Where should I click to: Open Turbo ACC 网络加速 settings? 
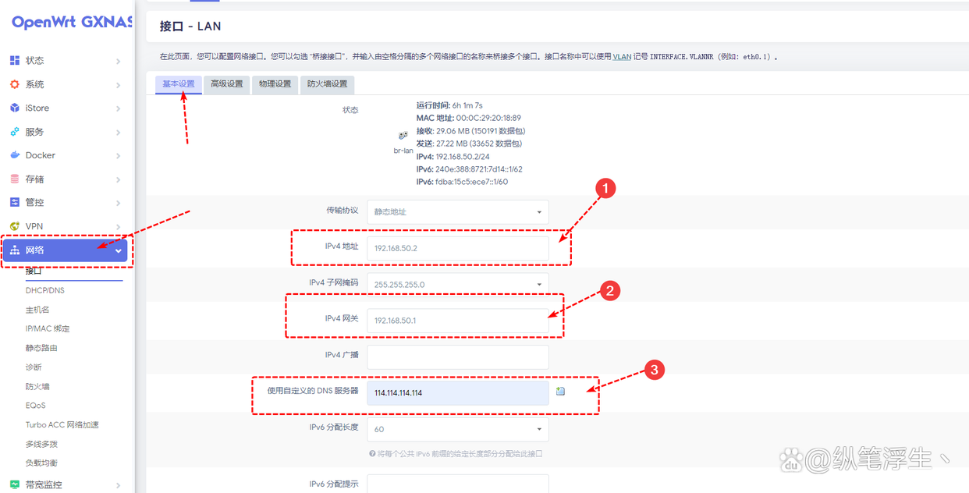(x=64, y=424)
